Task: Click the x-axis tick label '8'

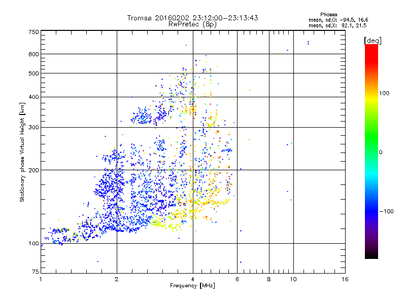Action: pyautogui.click(x=269, y=279)
